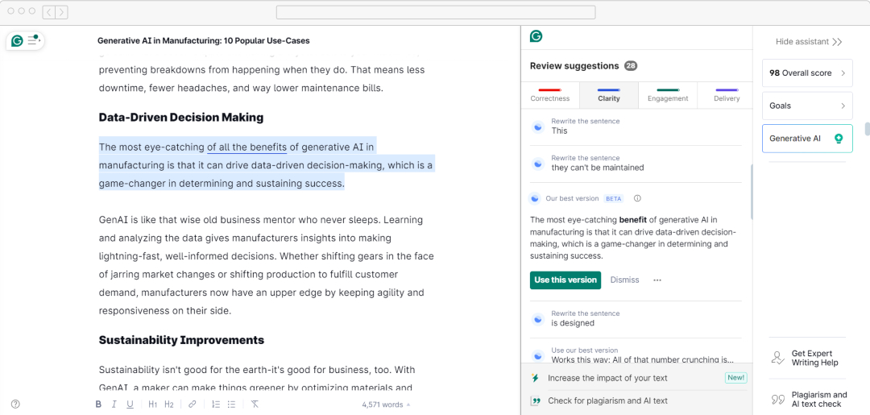Open the Grammarly menu logo button

17,41
